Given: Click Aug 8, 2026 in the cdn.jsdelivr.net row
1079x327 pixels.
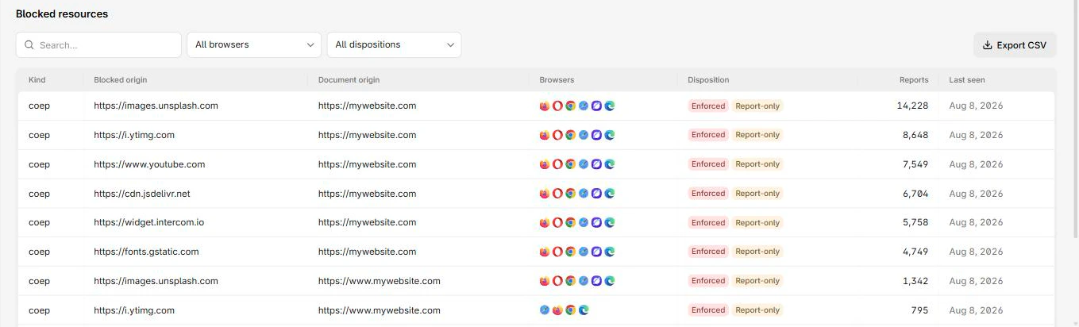Looking at the screenshot, I should (x=976, y=194).
